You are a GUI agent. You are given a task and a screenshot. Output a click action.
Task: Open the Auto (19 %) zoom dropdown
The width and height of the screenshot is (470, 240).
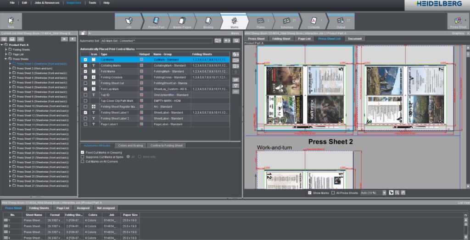[x=384, y=193]
